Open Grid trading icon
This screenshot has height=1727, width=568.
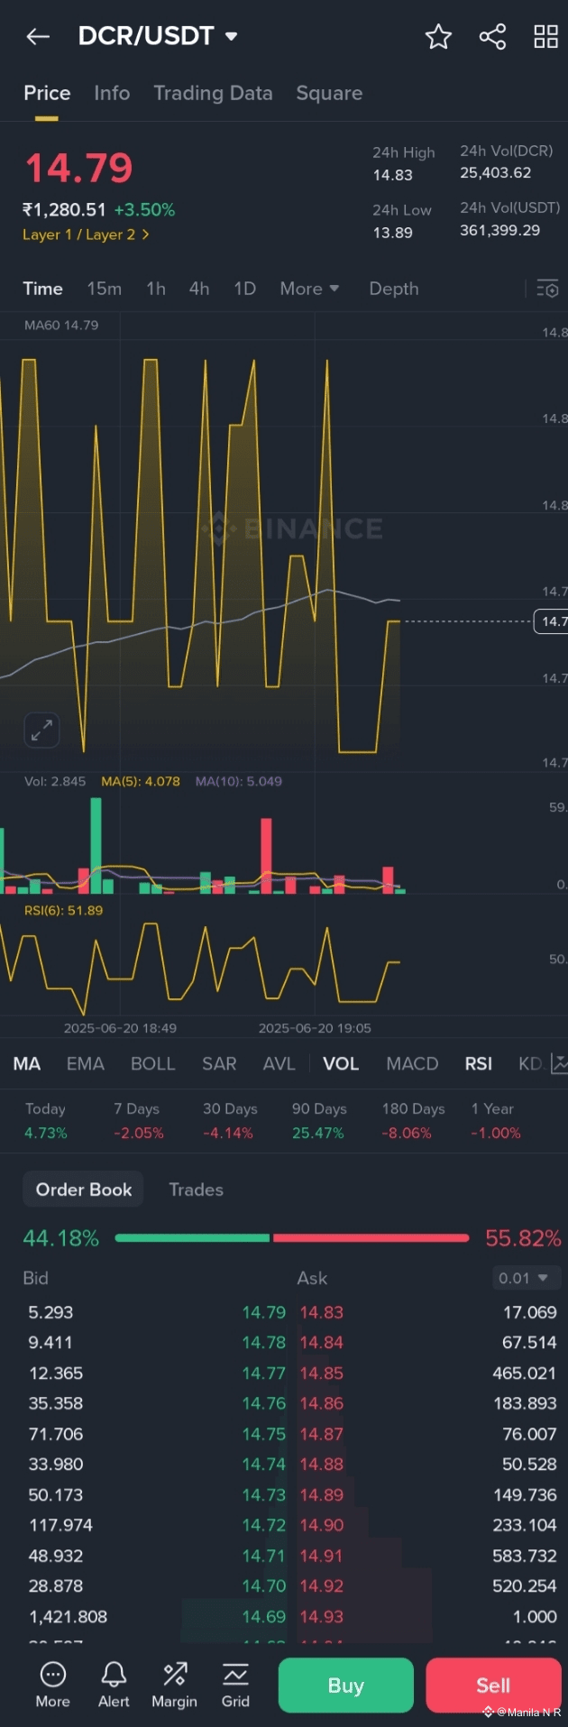[x=235, y=1685]
